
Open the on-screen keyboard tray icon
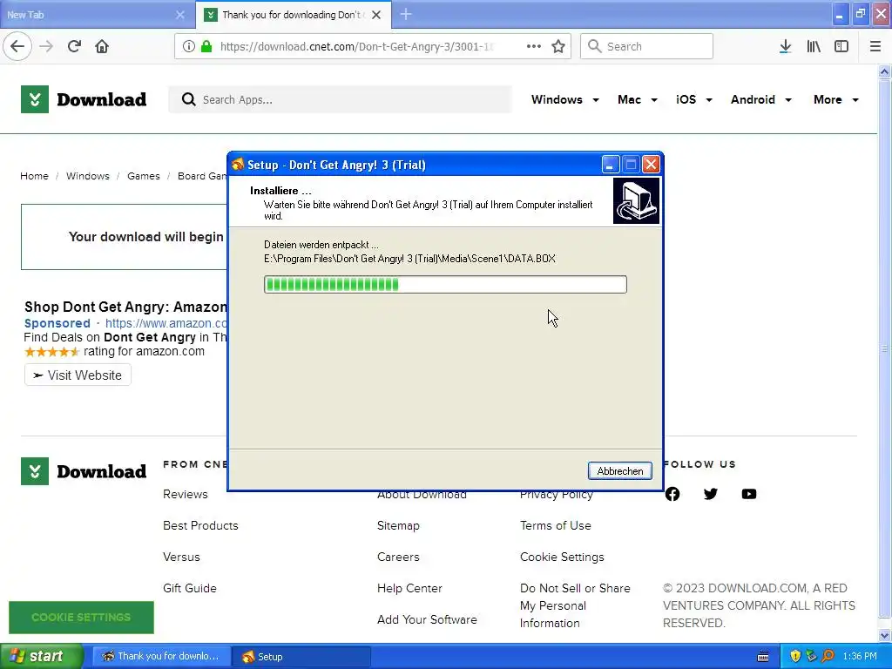pos(763,657)
